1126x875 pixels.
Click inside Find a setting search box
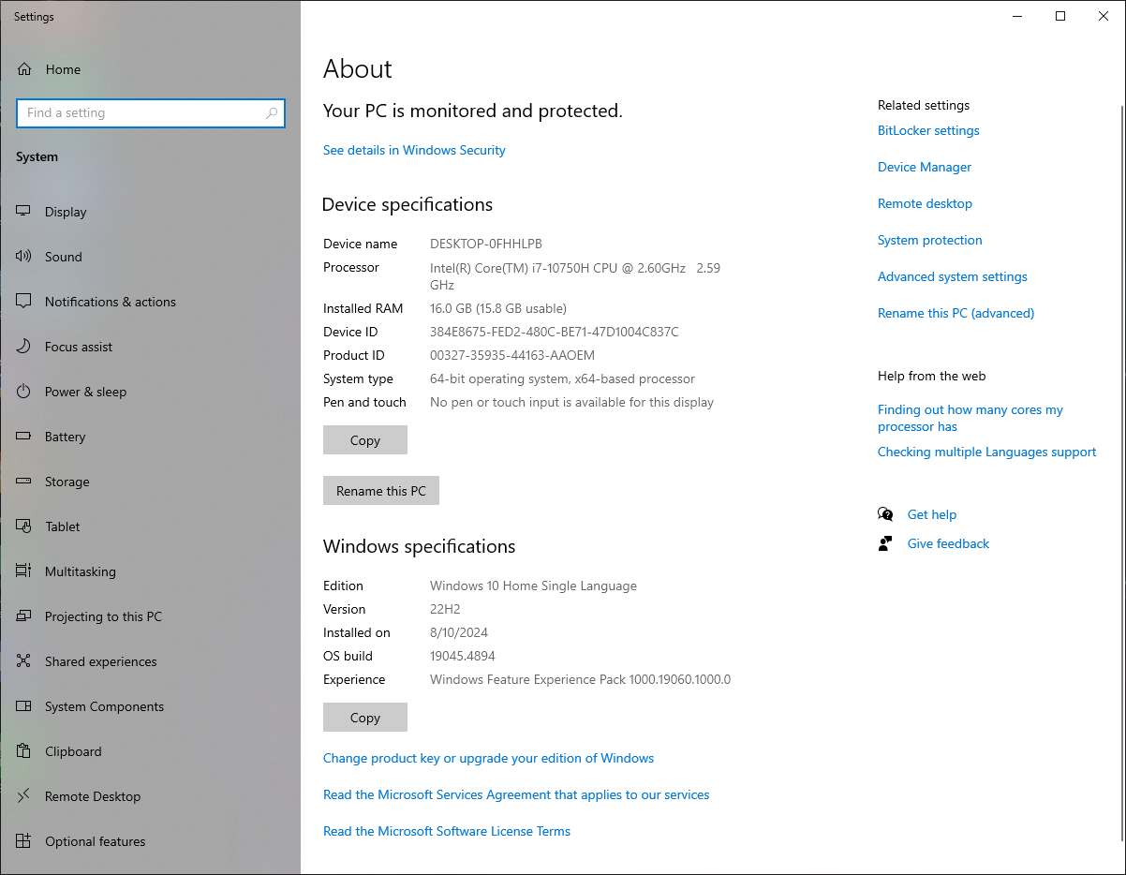141,113
